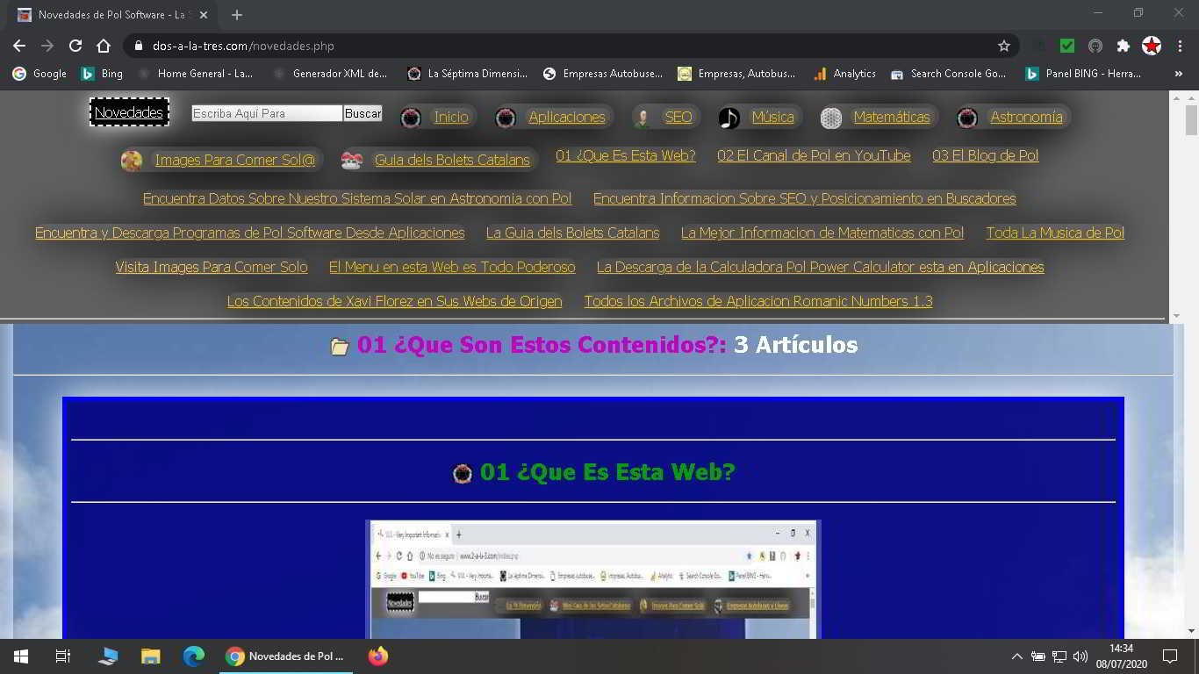Expand the bookmarks overflow chevron
Screen dimensions: 1199x674
pos(1179,74)
